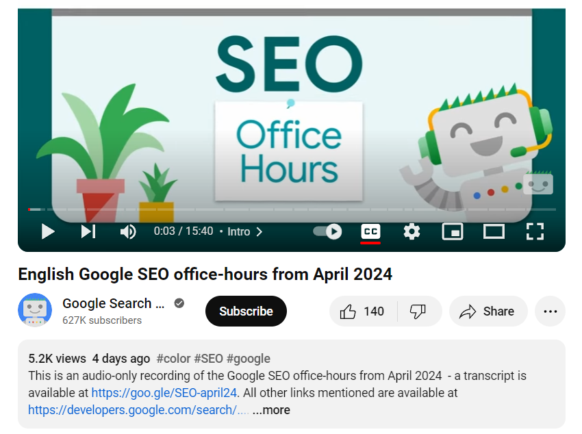This screenshot has height=434, width=582.
Task: Toggle the autoplay switch
Action: 327,232
